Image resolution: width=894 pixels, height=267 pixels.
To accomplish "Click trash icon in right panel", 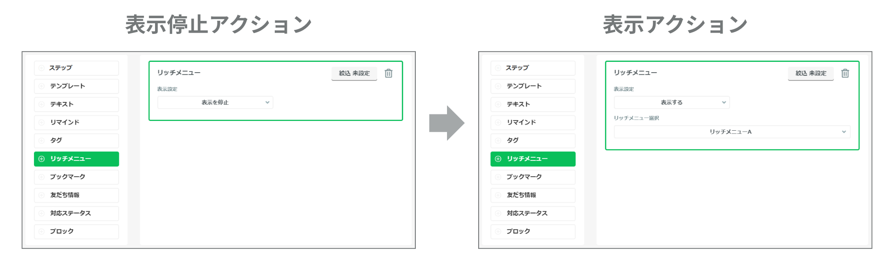I will click(x=845, y=73).
